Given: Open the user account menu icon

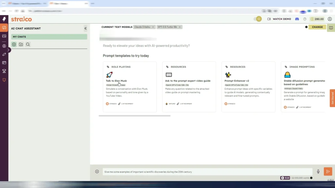Looking at the screenshot, I should [x=330, y=19].
